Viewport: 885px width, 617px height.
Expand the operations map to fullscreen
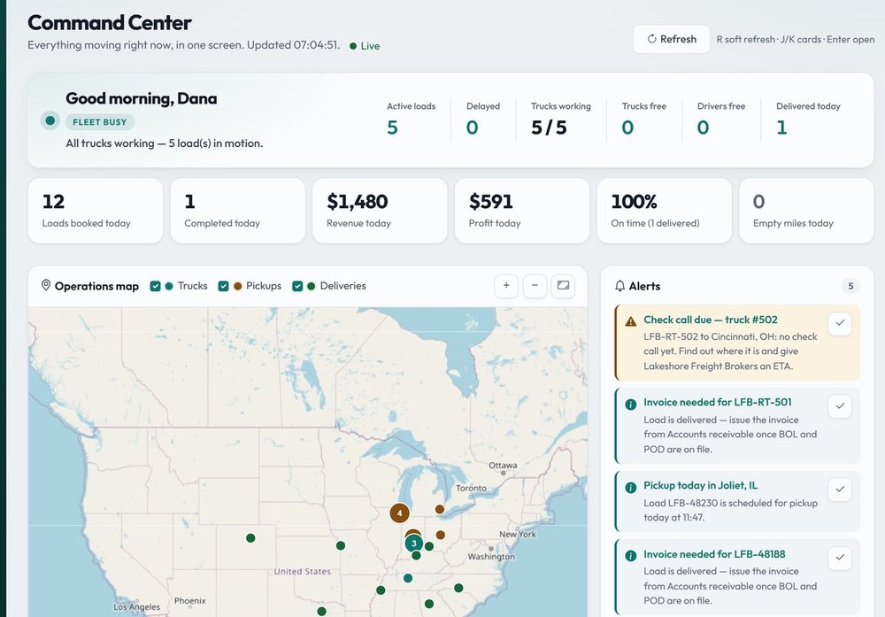coord(563,286)
